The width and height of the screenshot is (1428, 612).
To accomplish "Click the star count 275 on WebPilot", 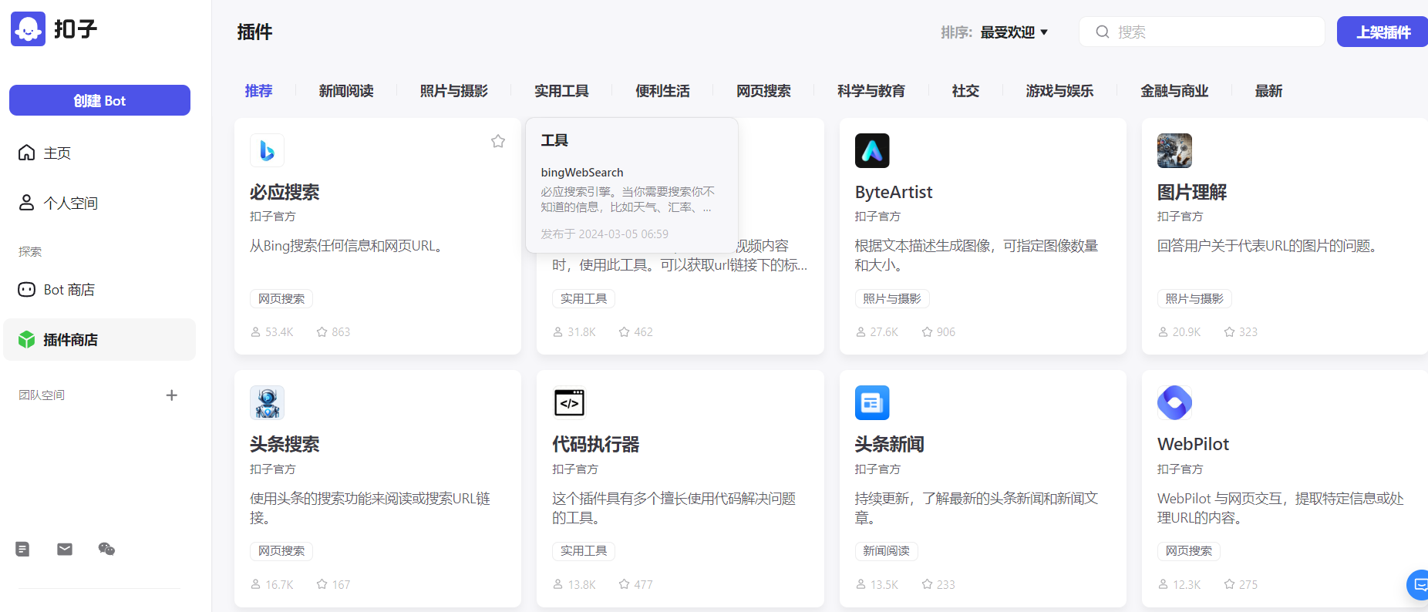I will [1241, 585].
